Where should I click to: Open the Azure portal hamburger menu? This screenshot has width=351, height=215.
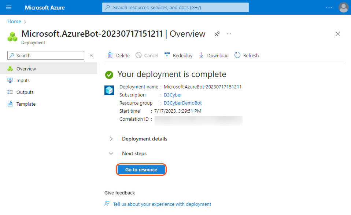(9, 7)
